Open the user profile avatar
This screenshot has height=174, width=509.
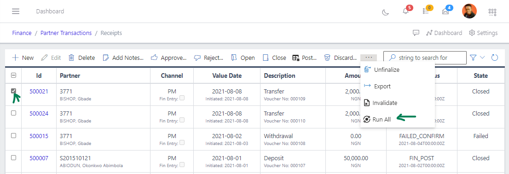pos(469,12)
